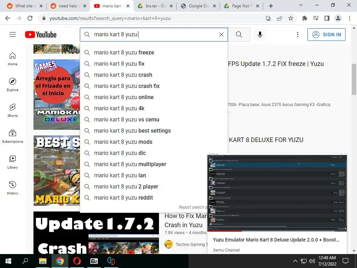Click the SIGN IN button
The height and width of the screenshot is (268, 357).
point(326,35)
